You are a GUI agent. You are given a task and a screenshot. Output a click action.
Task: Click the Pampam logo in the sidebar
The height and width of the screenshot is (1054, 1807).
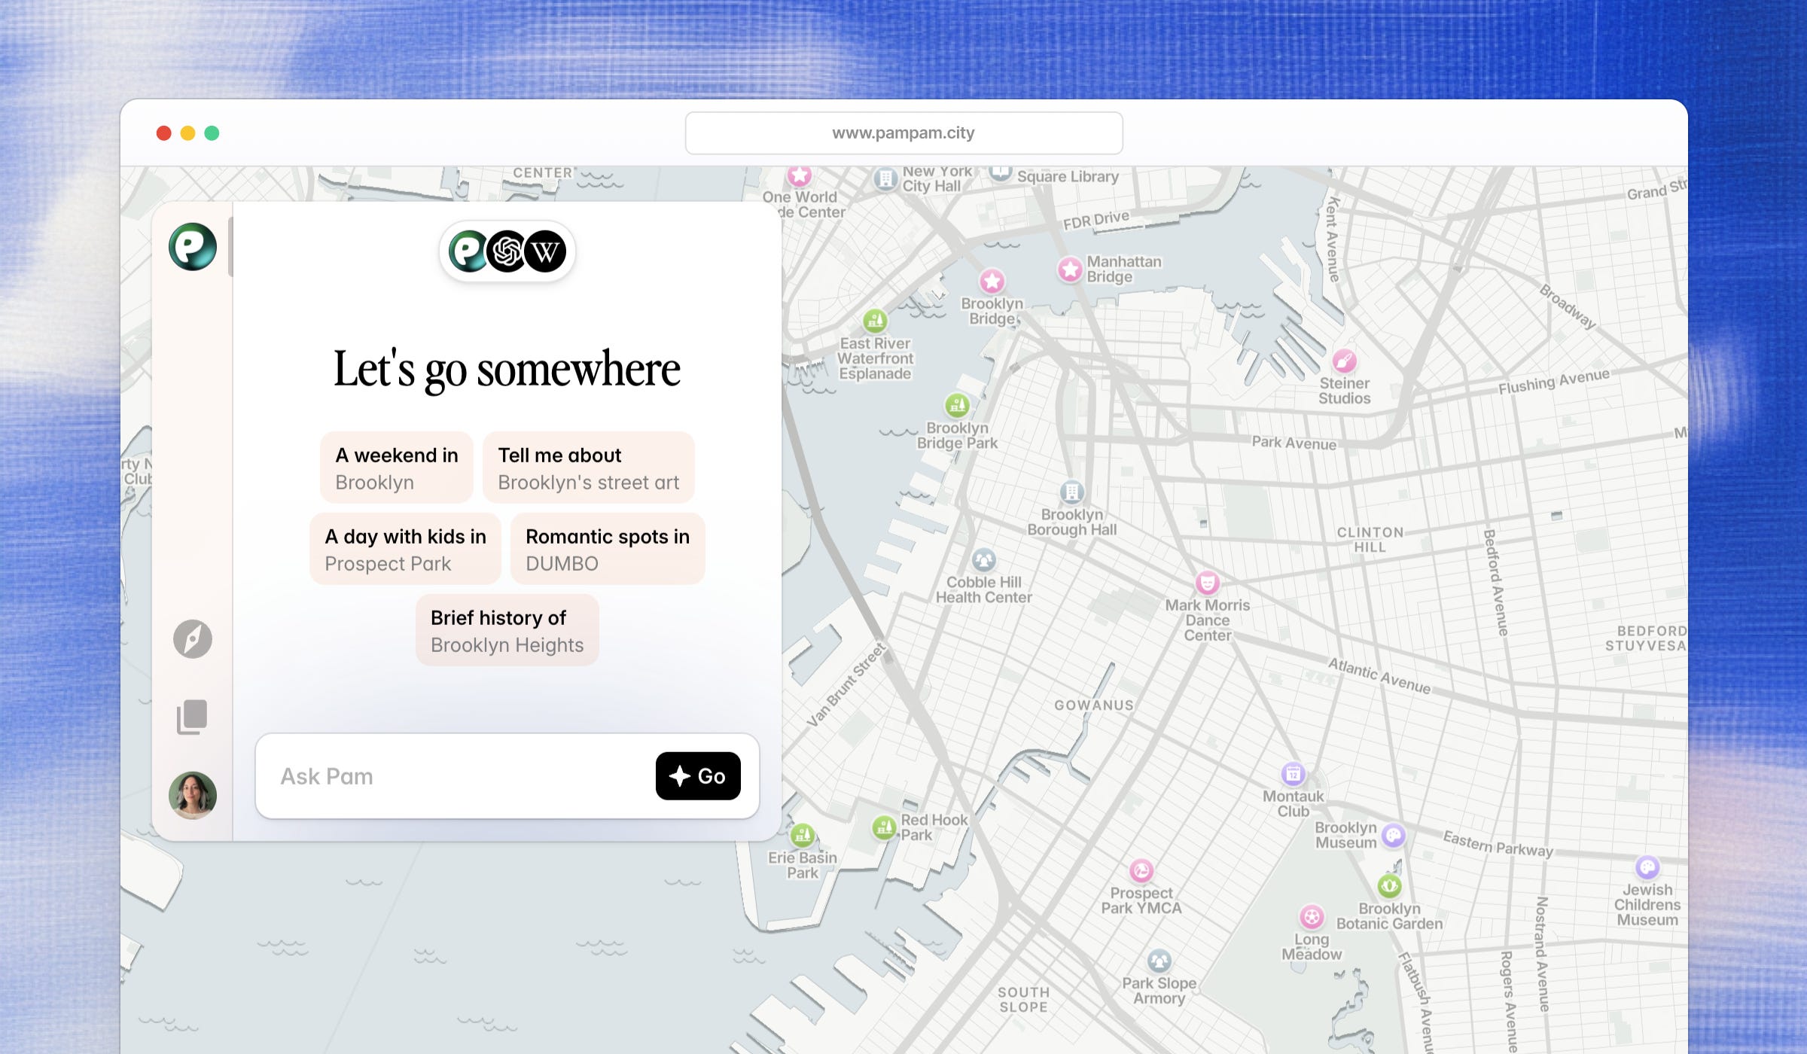coord(193,247)
